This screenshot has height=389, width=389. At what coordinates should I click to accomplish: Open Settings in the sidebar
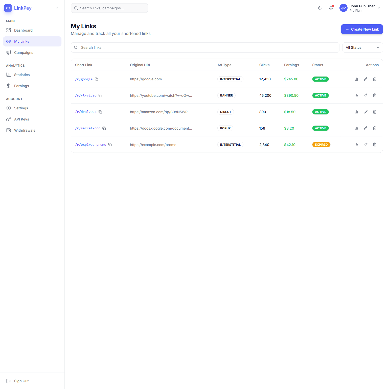pyautogui.click(x=32, y=108)
